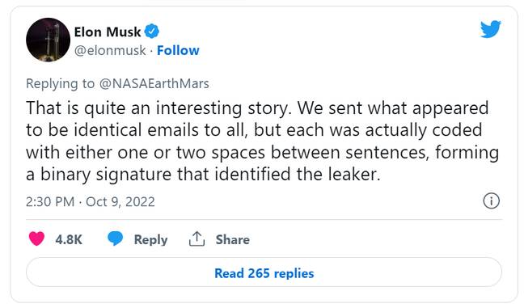Click the Twitter bird logo
The image size is (524, 308).
tap(490, 29)
